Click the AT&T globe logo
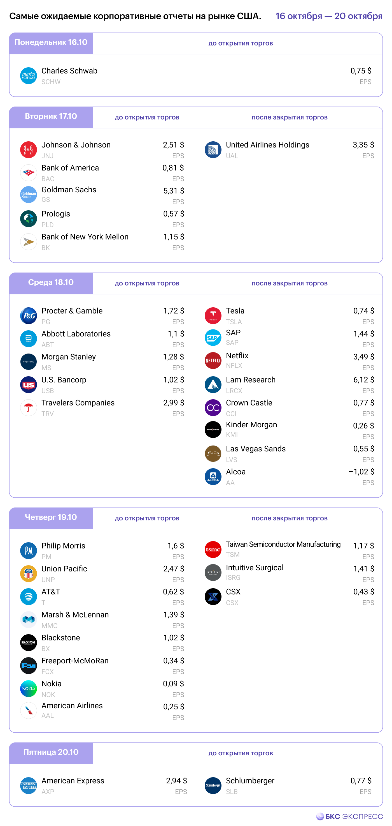 (x=29, y=597)
